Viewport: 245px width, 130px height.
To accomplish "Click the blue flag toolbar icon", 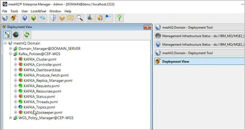I will [x=108, y=18].
